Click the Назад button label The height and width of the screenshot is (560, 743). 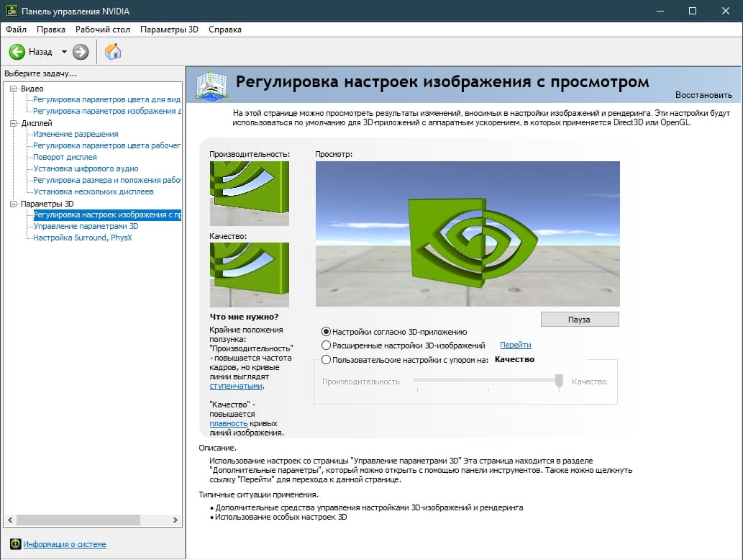pos(40,52)
